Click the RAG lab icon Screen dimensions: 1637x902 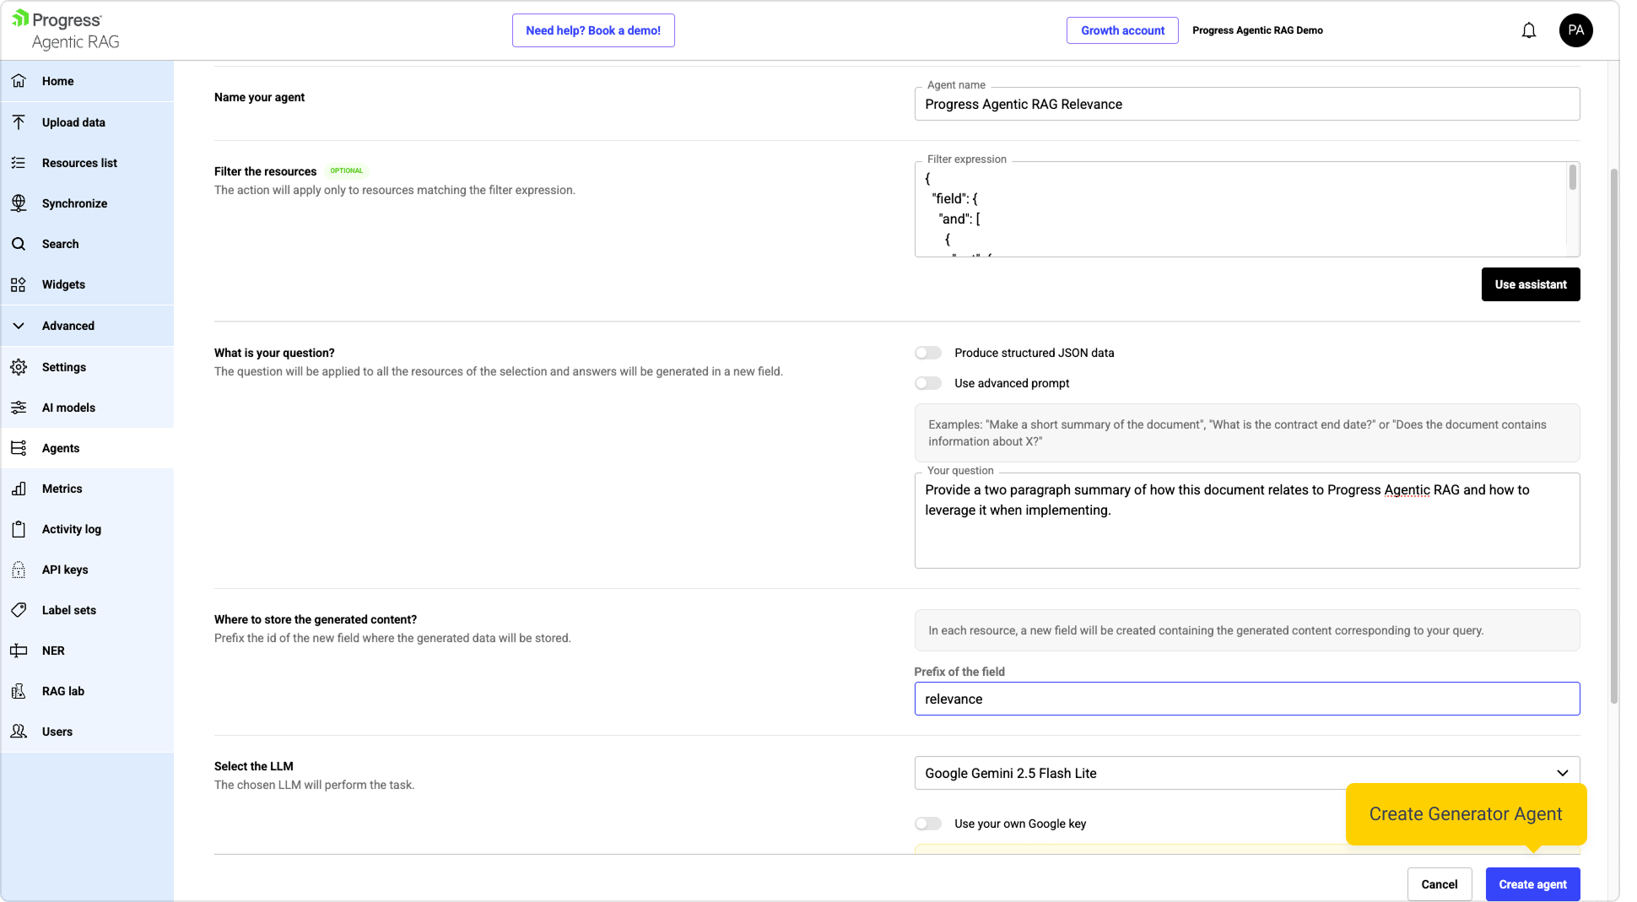19,691
